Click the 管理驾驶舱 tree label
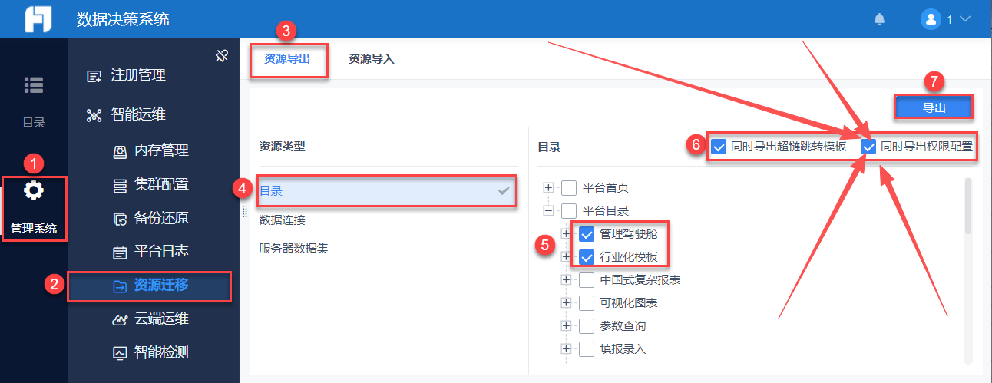This screenshot has height=383, width=992. click(x=629, y=234)
